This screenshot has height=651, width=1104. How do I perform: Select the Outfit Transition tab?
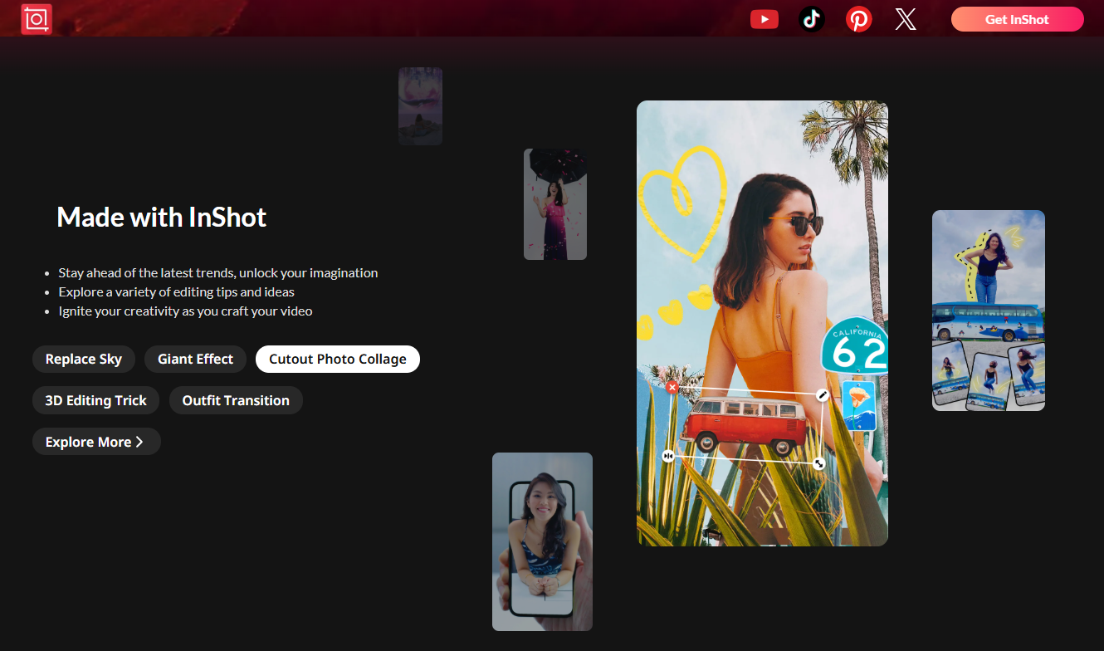coord(236,400)
